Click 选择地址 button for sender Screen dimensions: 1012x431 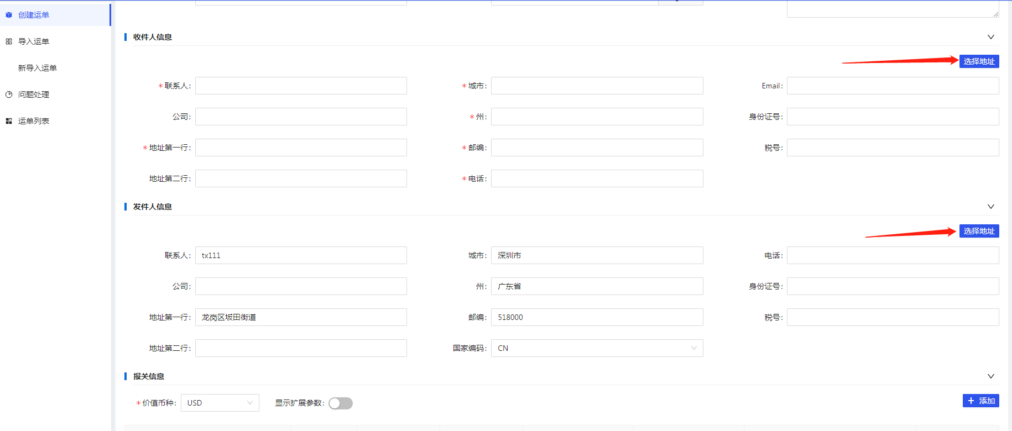pyautogui.click(x=979, y=231)
